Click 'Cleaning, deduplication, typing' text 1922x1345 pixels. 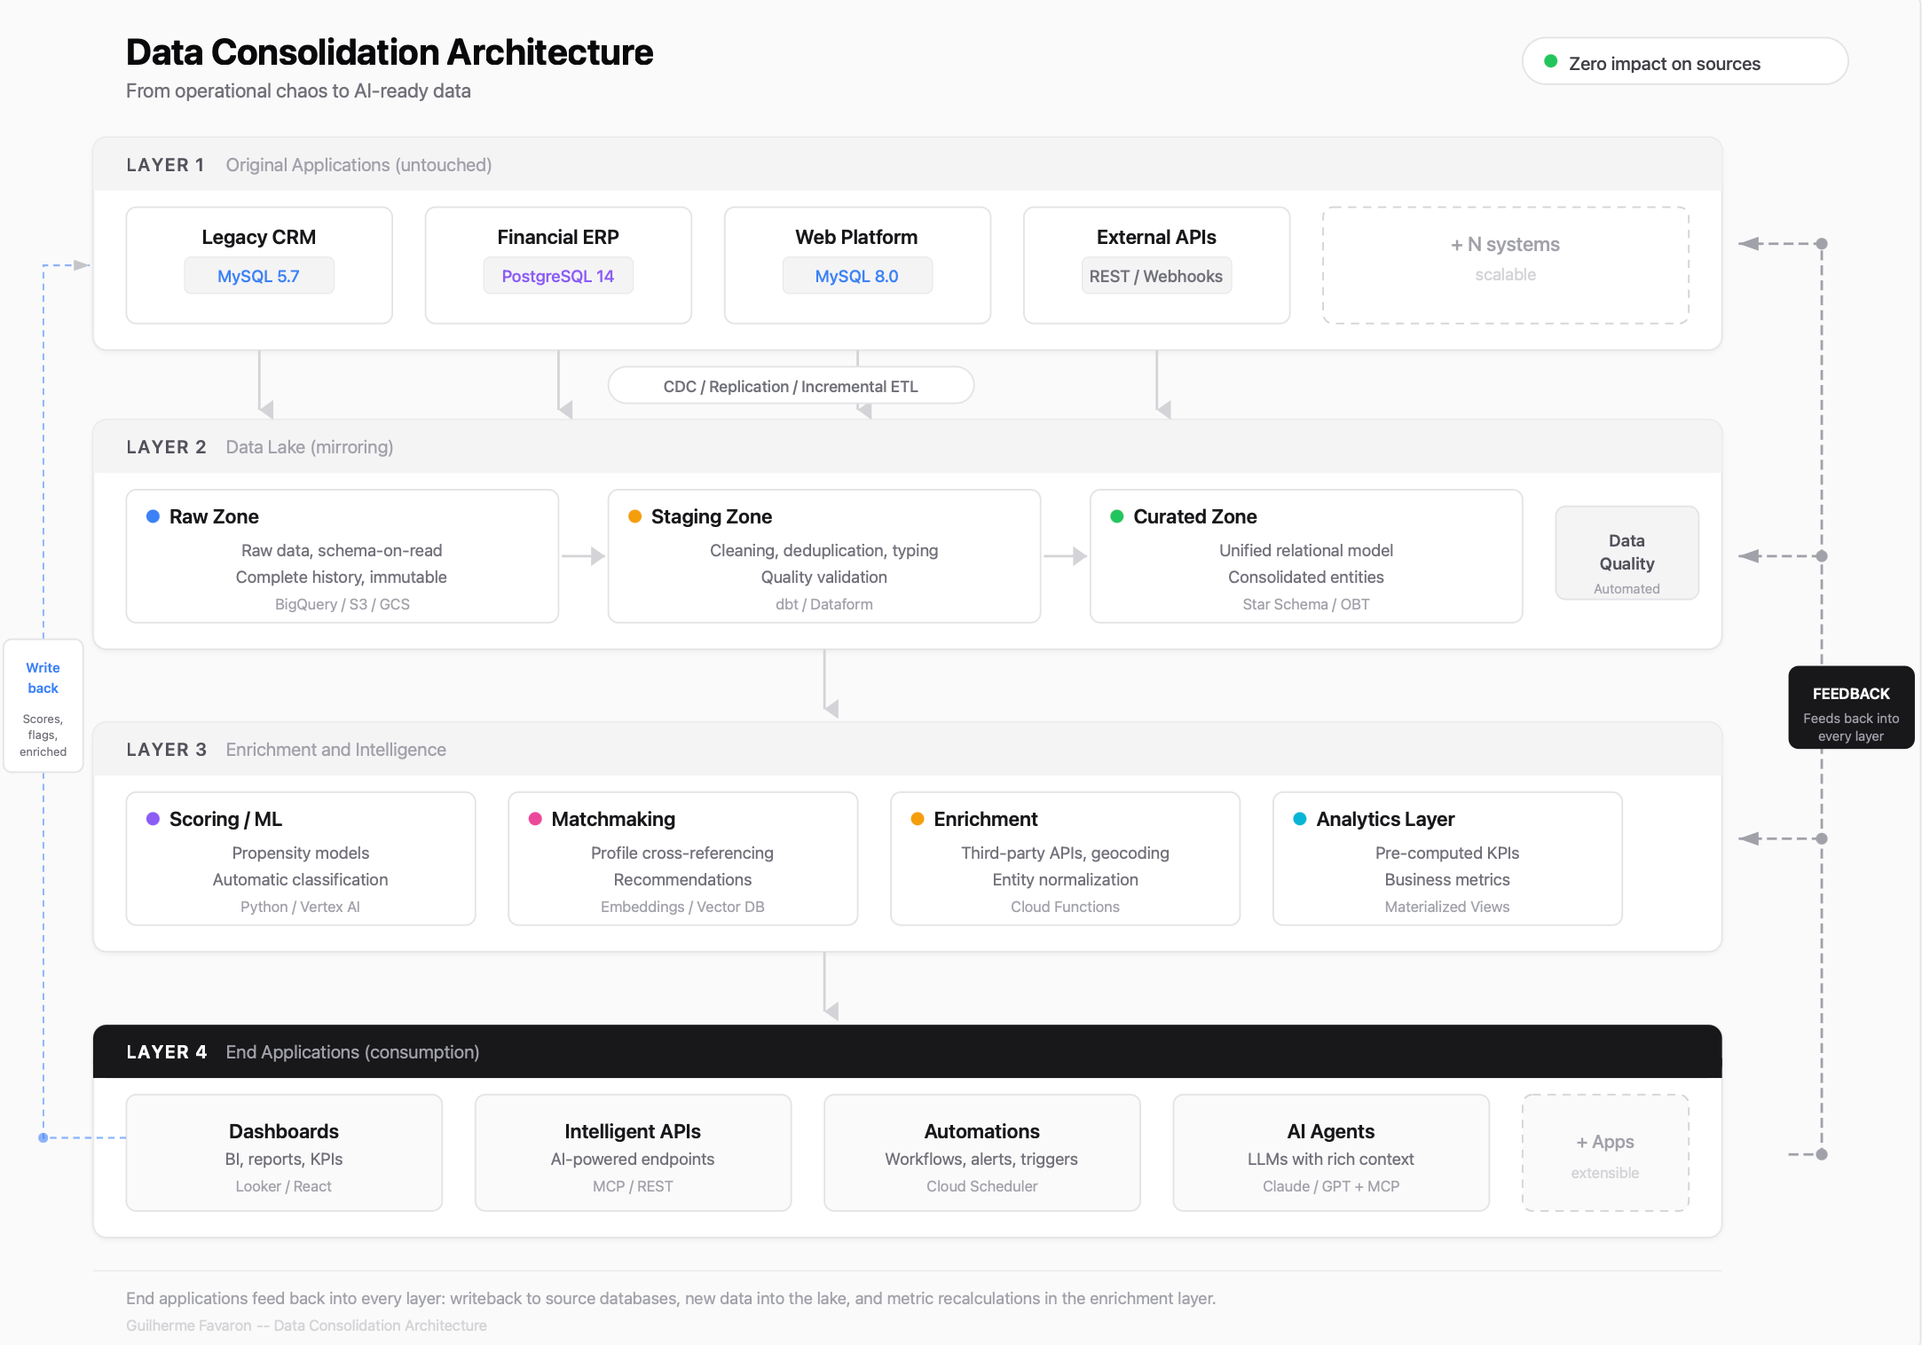[823, 550]
